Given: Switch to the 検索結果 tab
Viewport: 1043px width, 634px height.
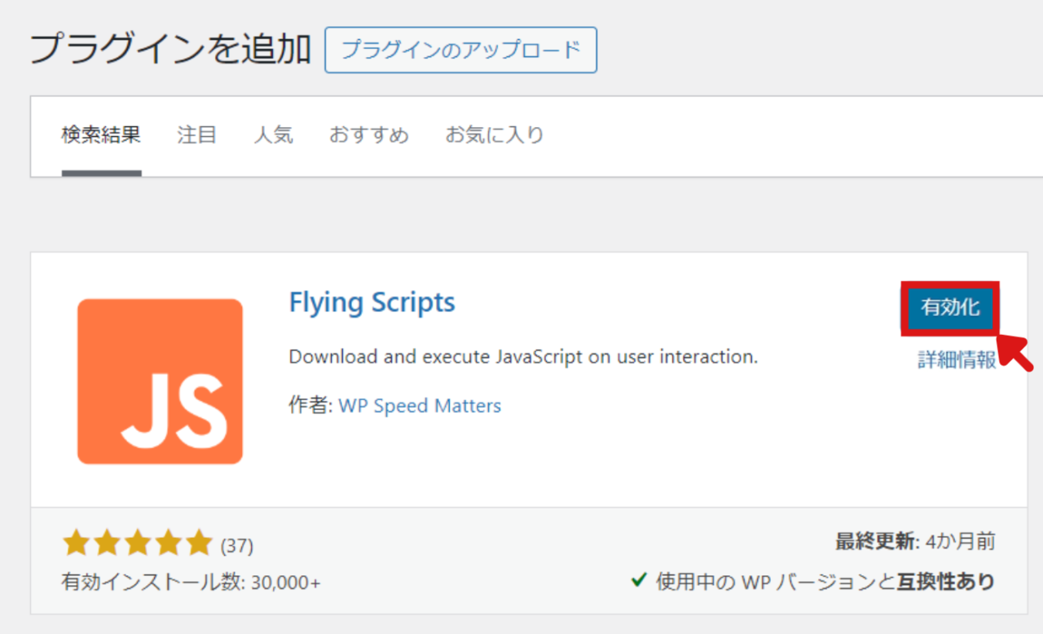Looking at the screenshot, I should click(101, 134).
